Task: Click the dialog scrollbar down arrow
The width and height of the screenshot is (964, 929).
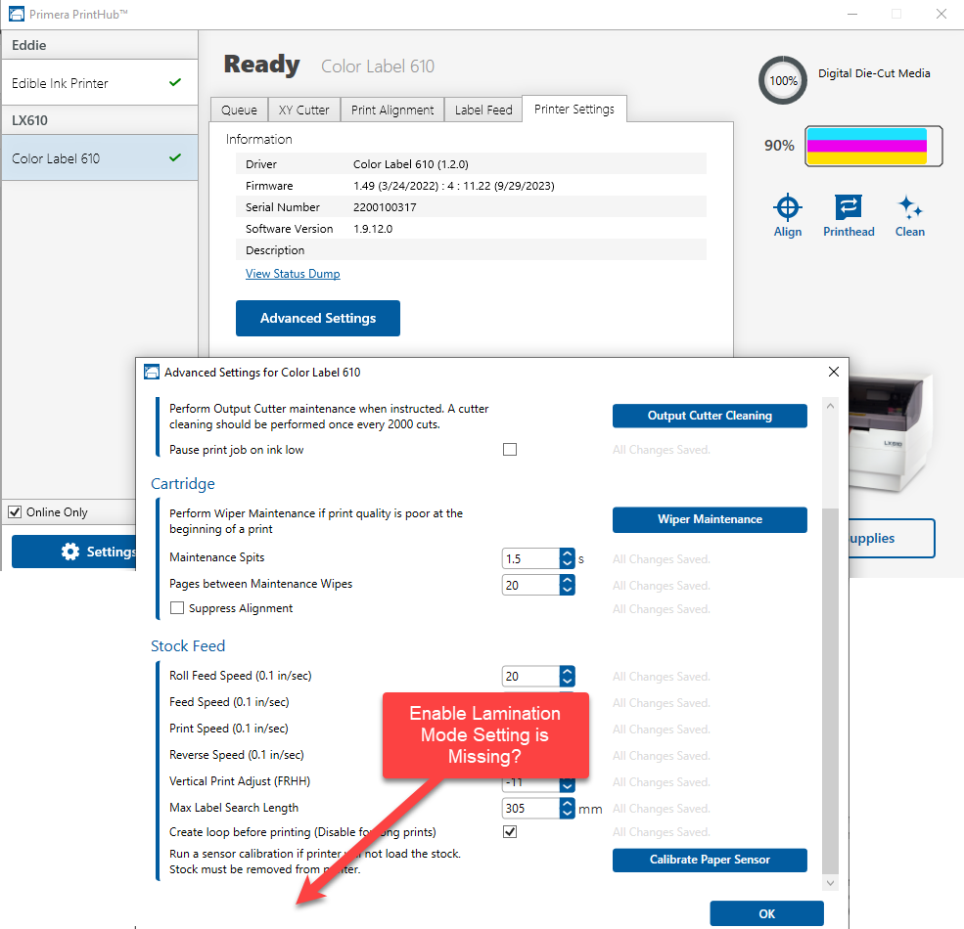Action: pyautogui.click(x=830, y=883)
